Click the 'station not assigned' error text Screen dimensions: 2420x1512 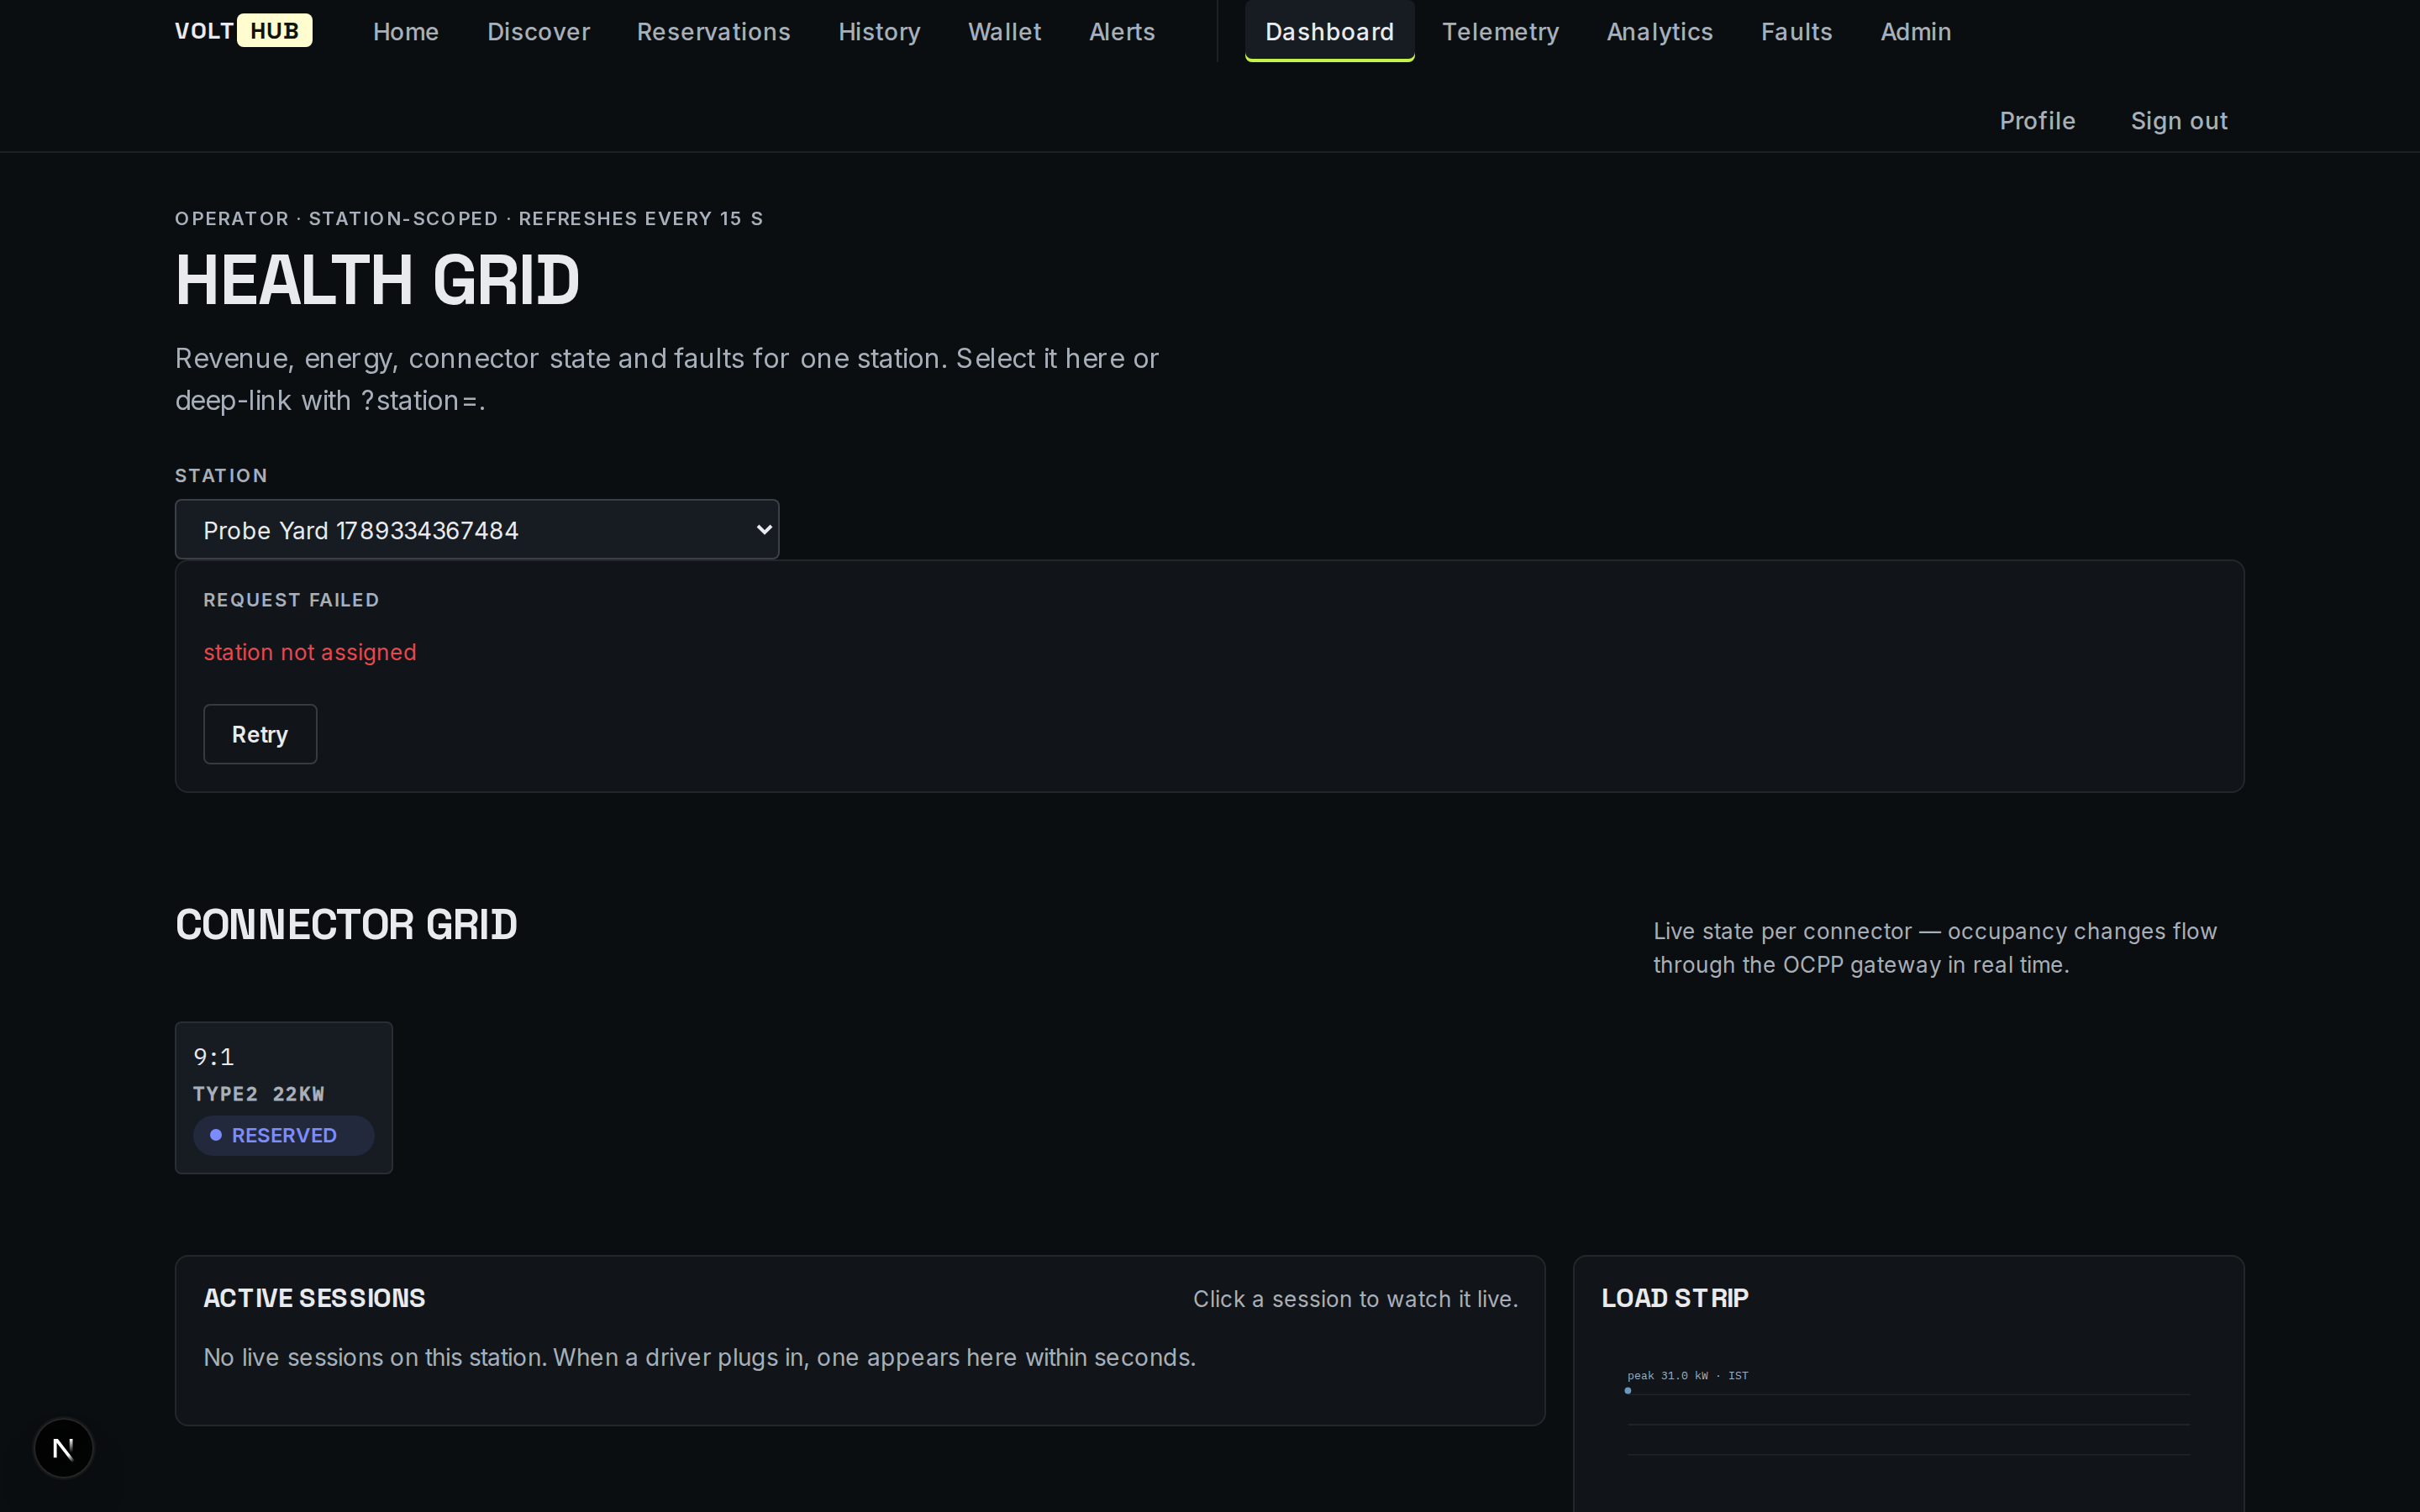(310, 652)
